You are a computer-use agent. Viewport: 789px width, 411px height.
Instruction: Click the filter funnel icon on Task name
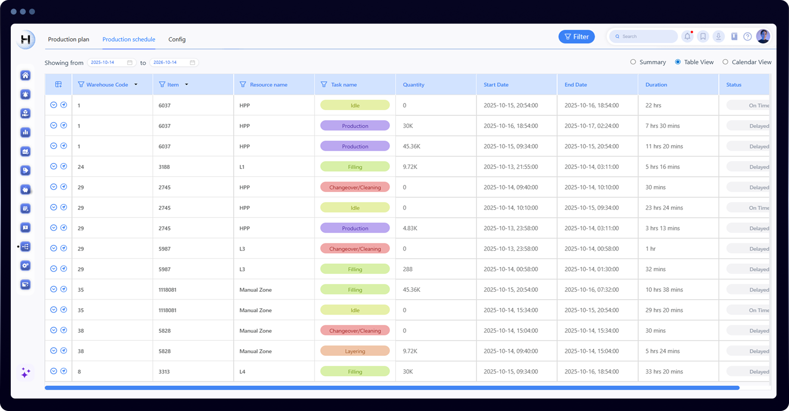pyautogui.click(x=324, y=84)
